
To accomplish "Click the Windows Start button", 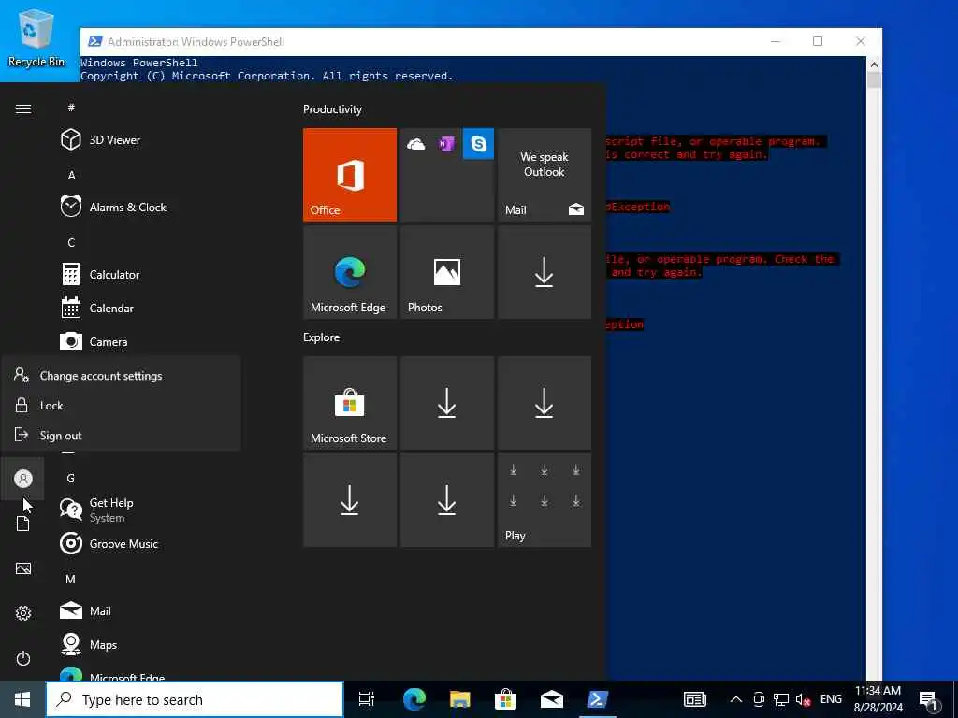I will 22,699.
